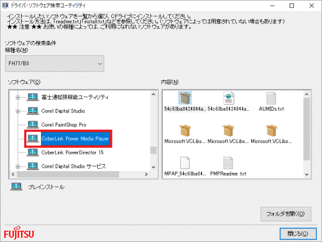Expand the Corel Digital Studio tree node

click(18, 111)
